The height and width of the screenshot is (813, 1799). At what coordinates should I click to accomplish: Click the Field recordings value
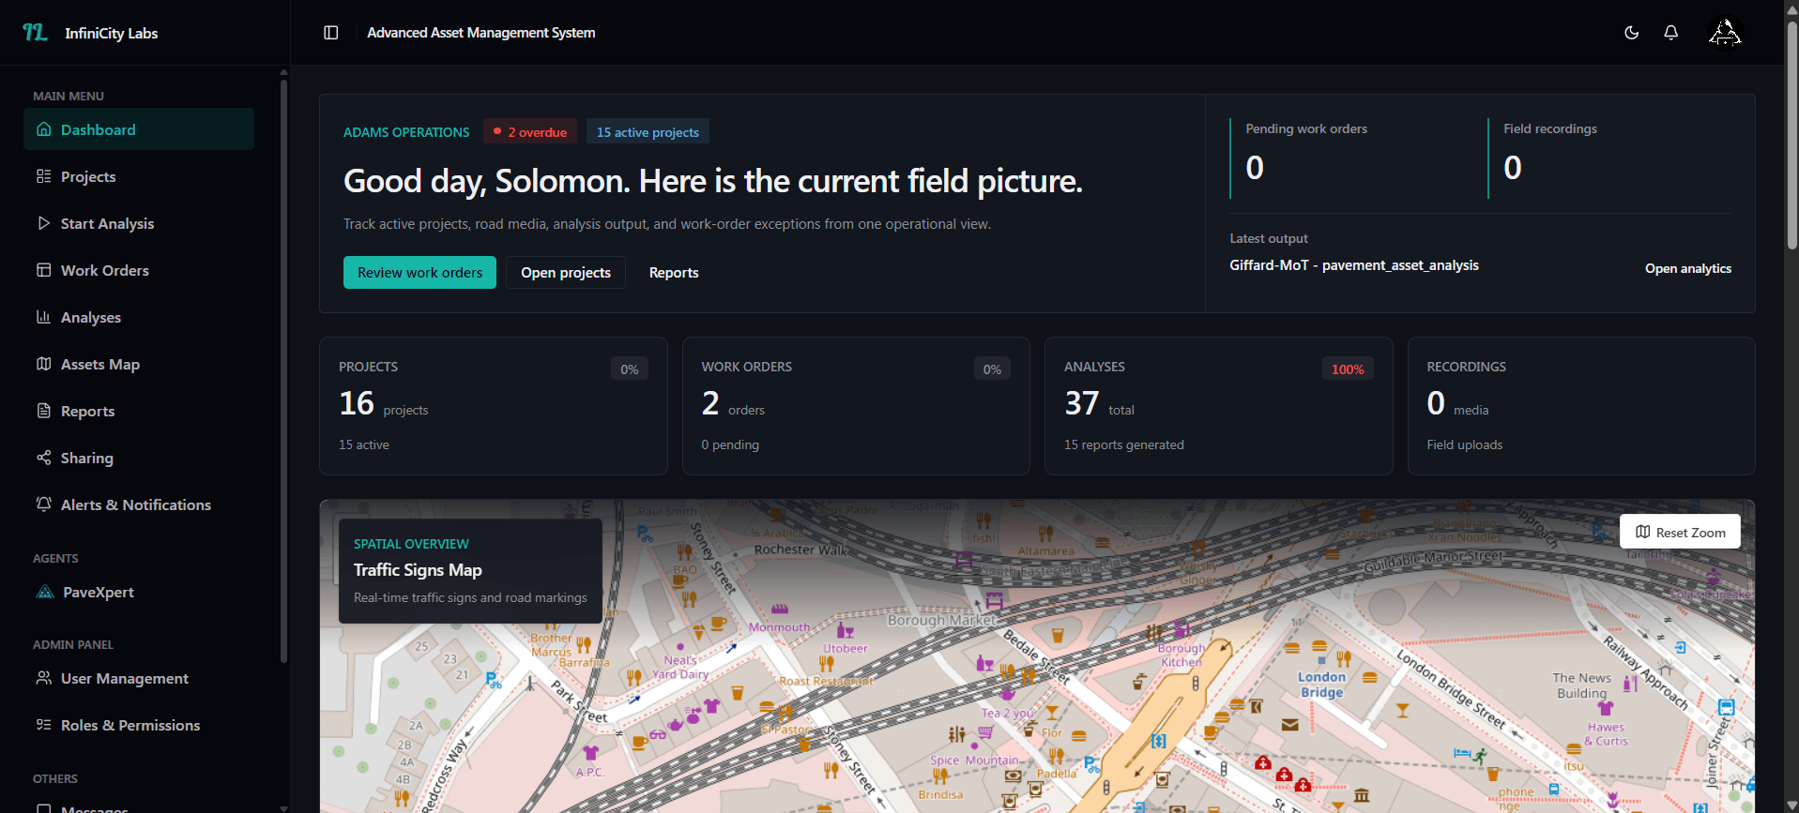(x=1513, y=168)
